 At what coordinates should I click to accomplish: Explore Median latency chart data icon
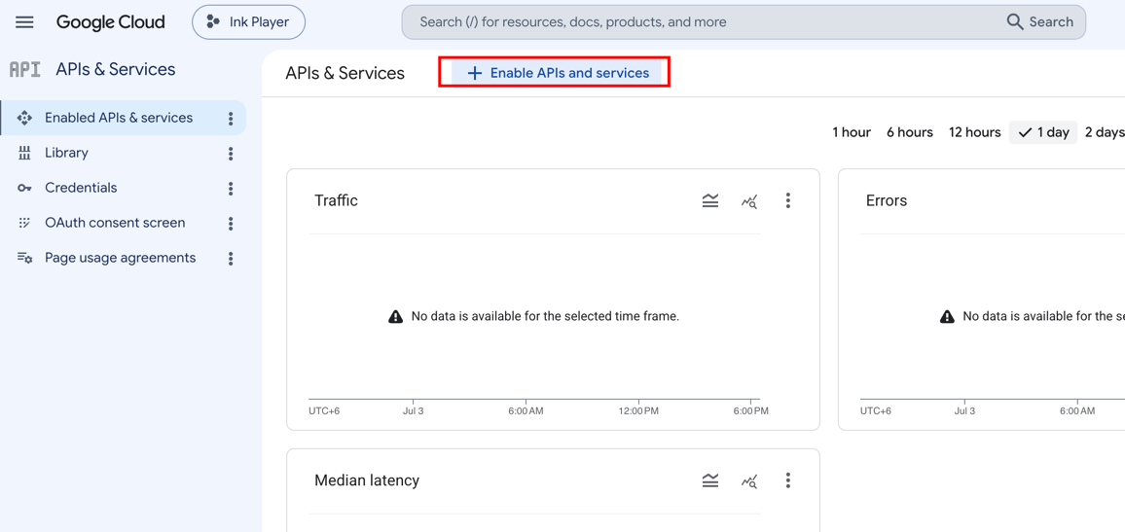[749, 480]
